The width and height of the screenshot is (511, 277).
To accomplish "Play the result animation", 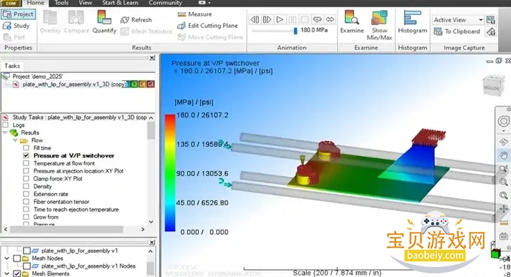I will click(x=280, y=20).
